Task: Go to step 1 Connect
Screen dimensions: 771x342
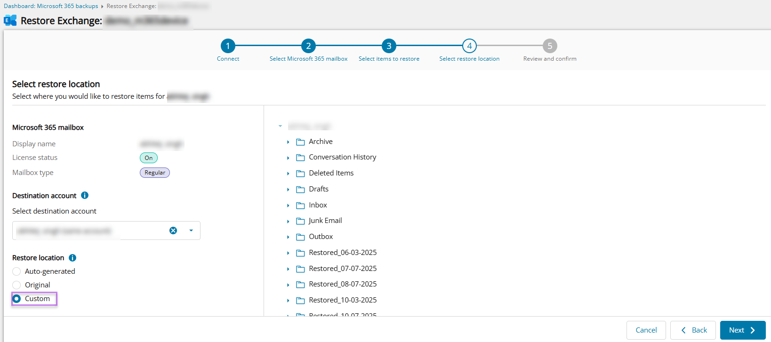Action: pos(228,46)
